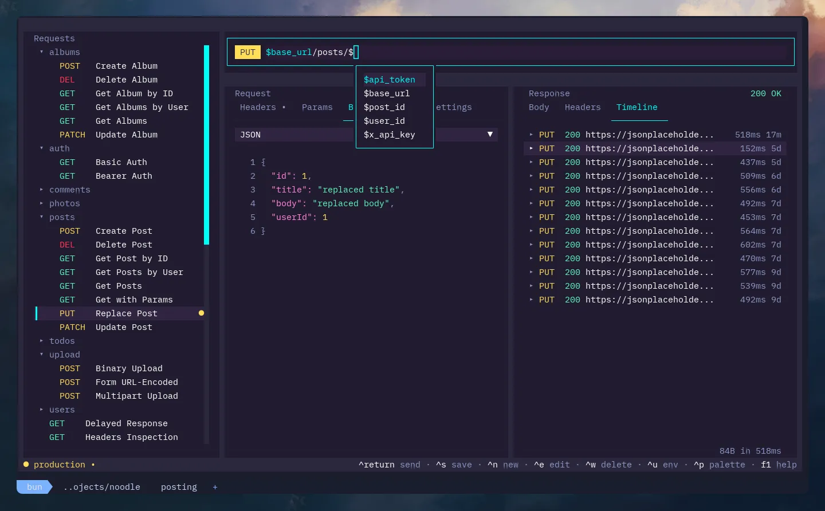The image size is (825, 511).
Task: Click the production environment indicator
Action: point(59,465)
